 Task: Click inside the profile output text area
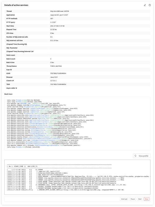coord(77,177)
